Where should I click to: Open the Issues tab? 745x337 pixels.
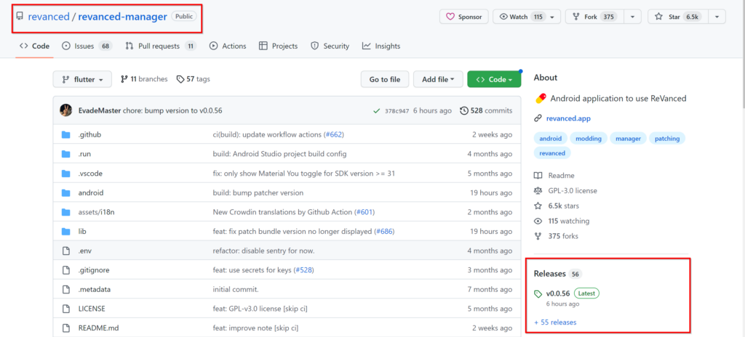pos(87,46)
